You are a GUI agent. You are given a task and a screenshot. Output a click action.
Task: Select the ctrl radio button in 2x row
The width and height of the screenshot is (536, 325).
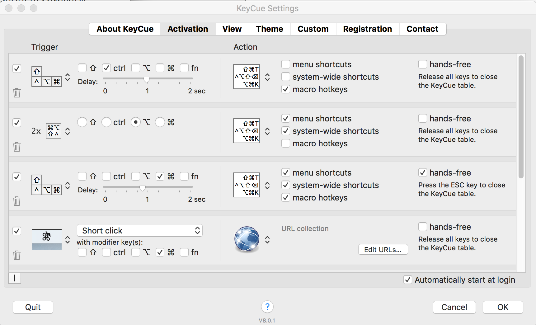tap(106, 122)
